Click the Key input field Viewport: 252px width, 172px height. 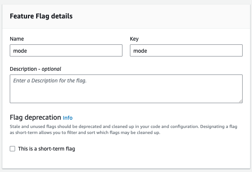186,50
